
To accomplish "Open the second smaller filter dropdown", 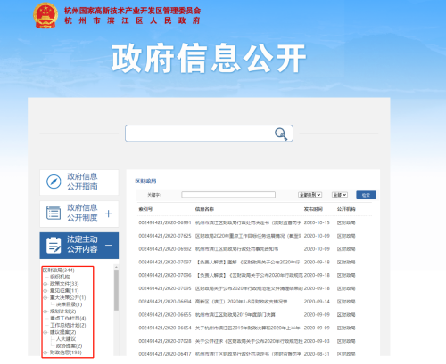I will (x=340, y=195).
